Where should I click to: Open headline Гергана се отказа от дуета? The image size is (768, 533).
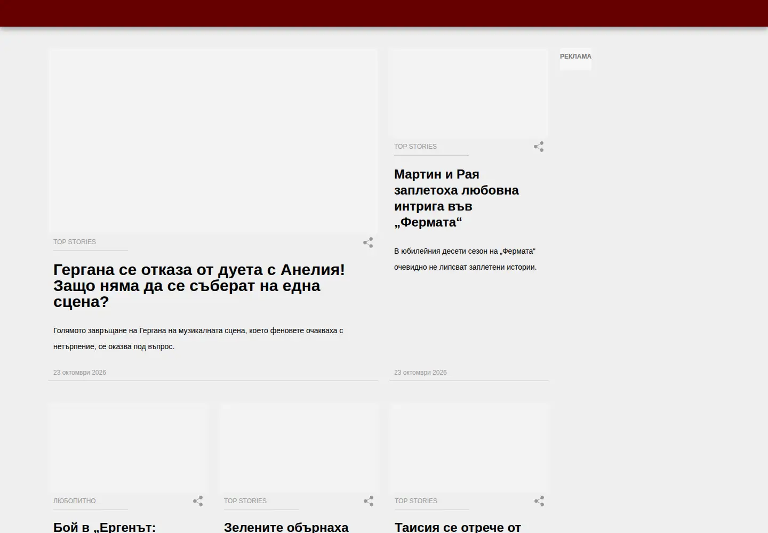pos(199,286)
